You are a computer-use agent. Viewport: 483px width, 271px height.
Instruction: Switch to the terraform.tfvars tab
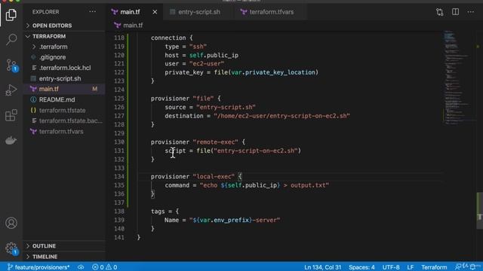click(272, 12)
